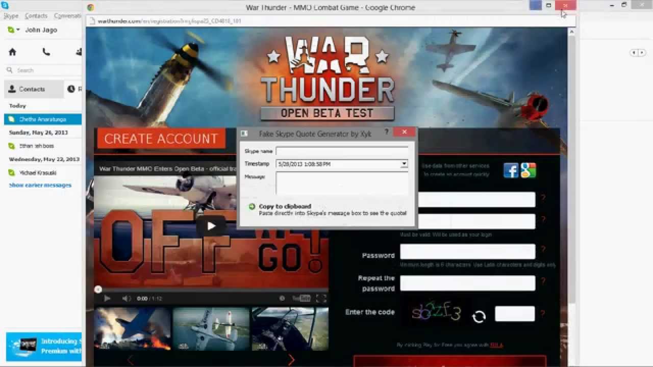Click the video progress bar scrubber
653x367 pixels.
(x=98, y=290)
